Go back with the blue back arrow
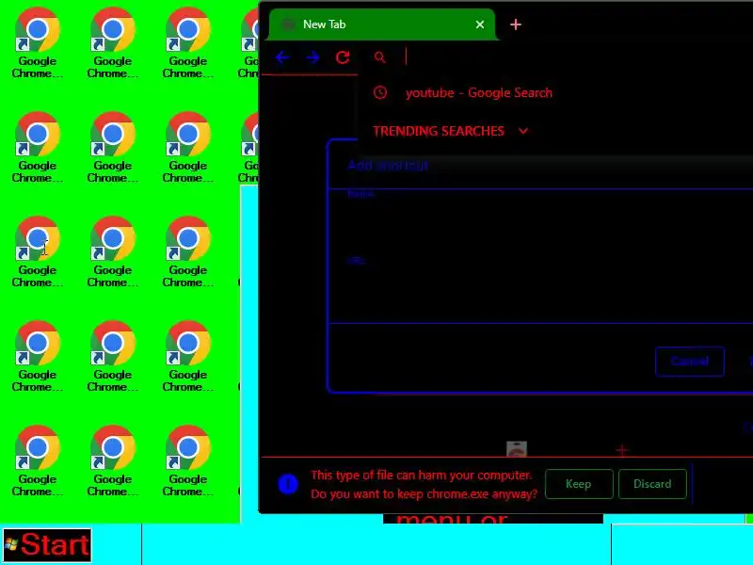The width and height of the screenshot is (753, 565). [282, 57]
